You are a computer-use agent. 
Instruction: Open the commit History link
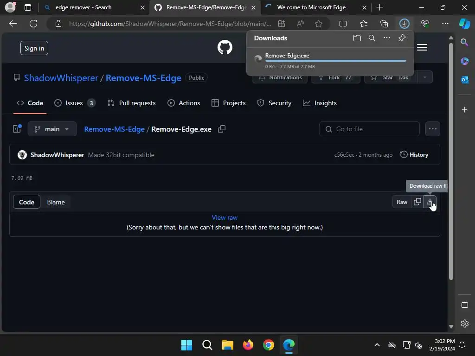pos(414,155)
